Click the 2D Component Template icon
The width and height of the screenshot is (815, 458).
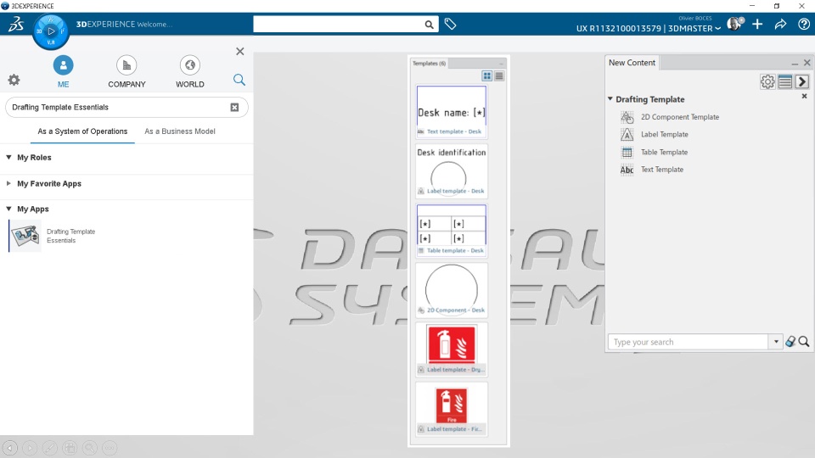pos(627,117)
